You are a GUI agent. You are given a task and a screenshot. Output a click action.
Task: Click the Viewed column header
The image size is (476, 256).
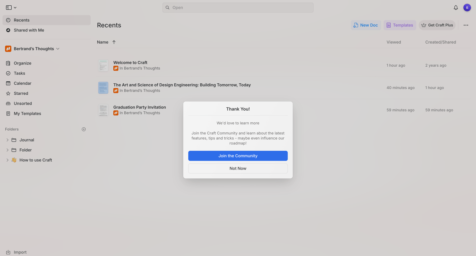(394, 42)
